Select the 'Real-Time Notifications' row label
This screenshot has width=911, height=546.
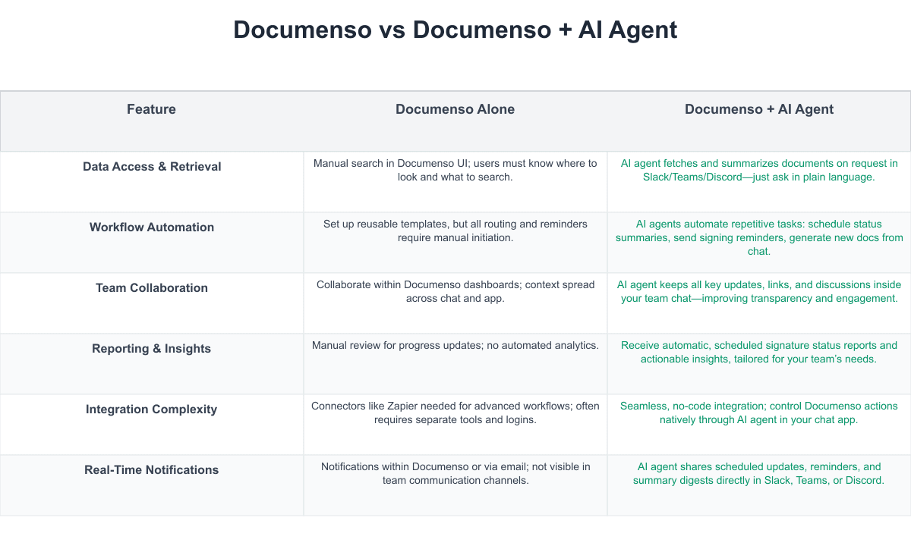152,469
